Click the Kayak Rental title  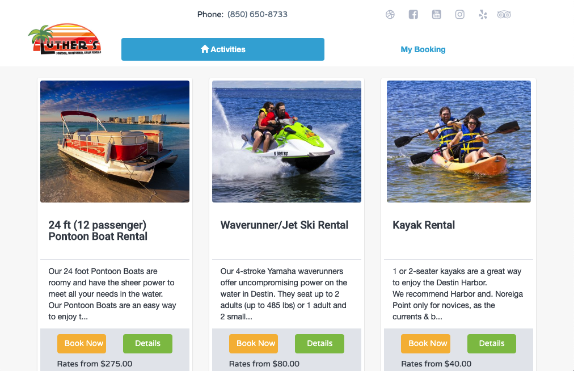pyautogui.click(x=424, y=225)
